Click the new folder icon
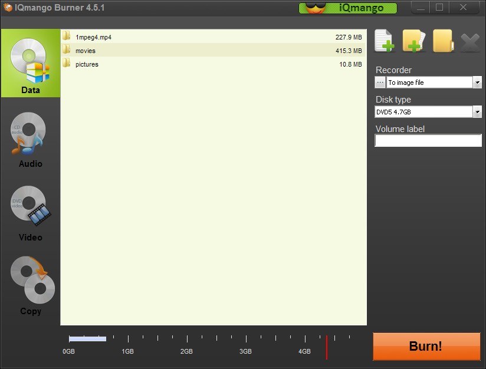486x369 pixels. pos(443,41)
